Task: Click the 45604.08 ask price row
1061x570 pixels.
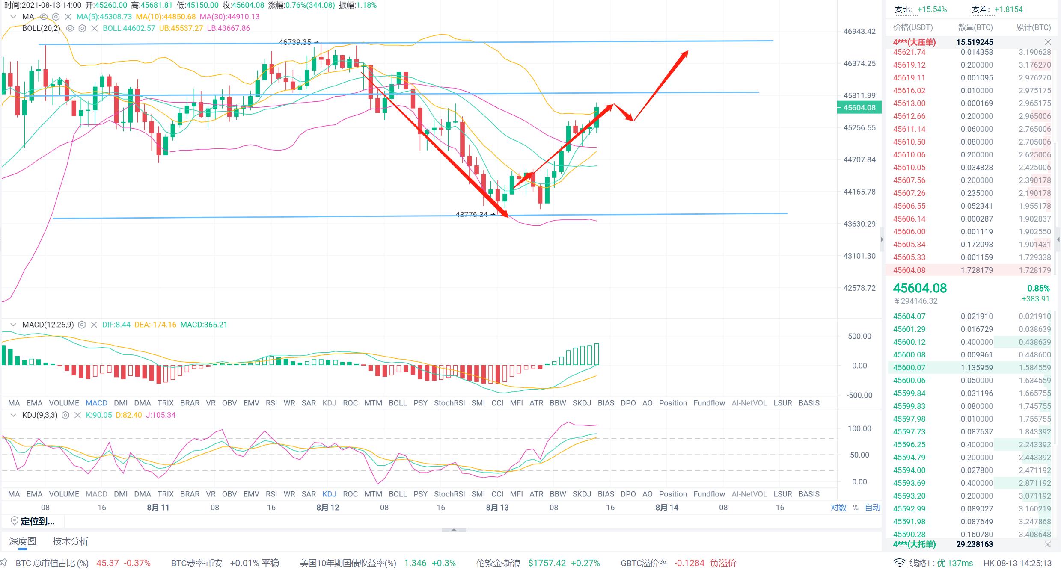Action: point(909,270)
